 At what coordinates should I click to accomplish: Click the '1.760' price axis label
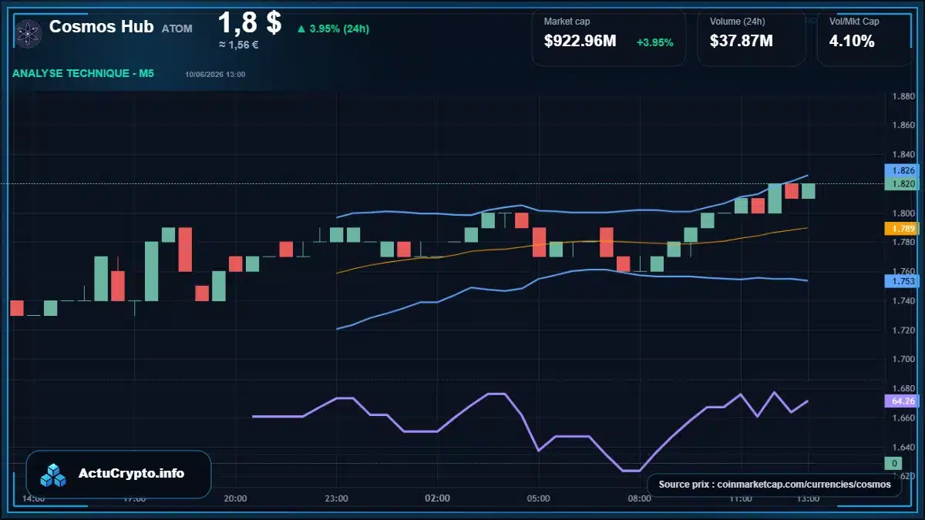(x=903, y=271)
